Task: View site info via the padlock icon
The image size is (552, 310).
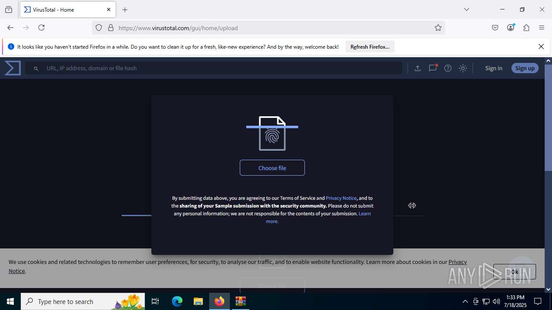Action: 111,28
